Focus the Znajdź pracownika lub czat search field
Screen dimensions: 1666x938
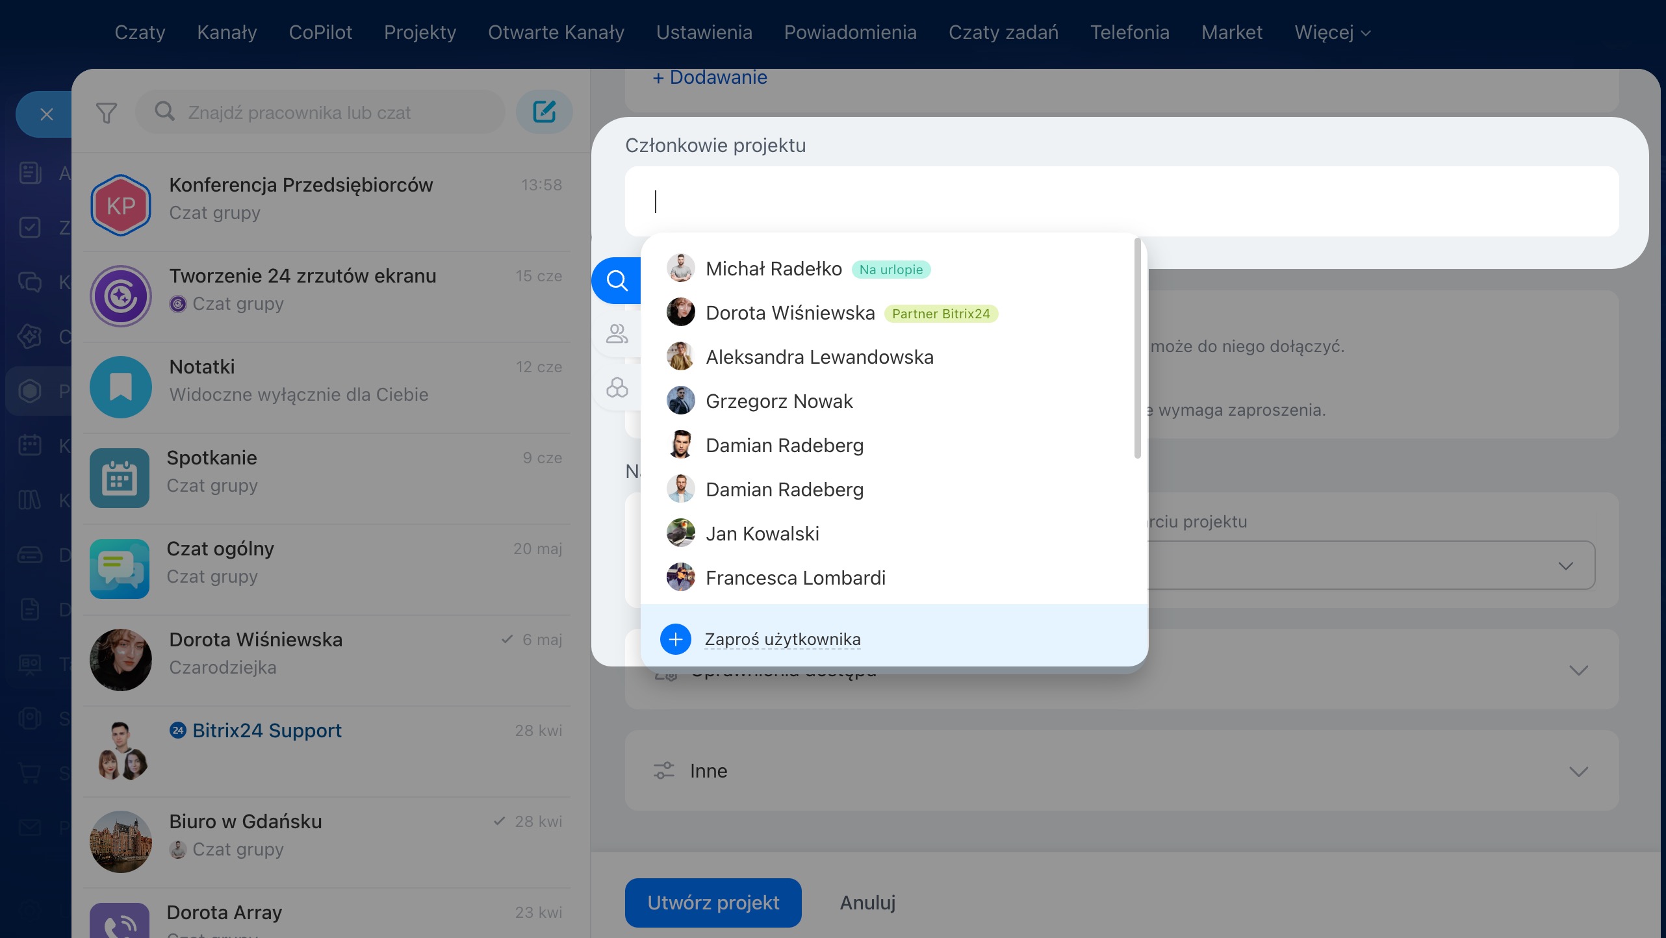(320, 112)
